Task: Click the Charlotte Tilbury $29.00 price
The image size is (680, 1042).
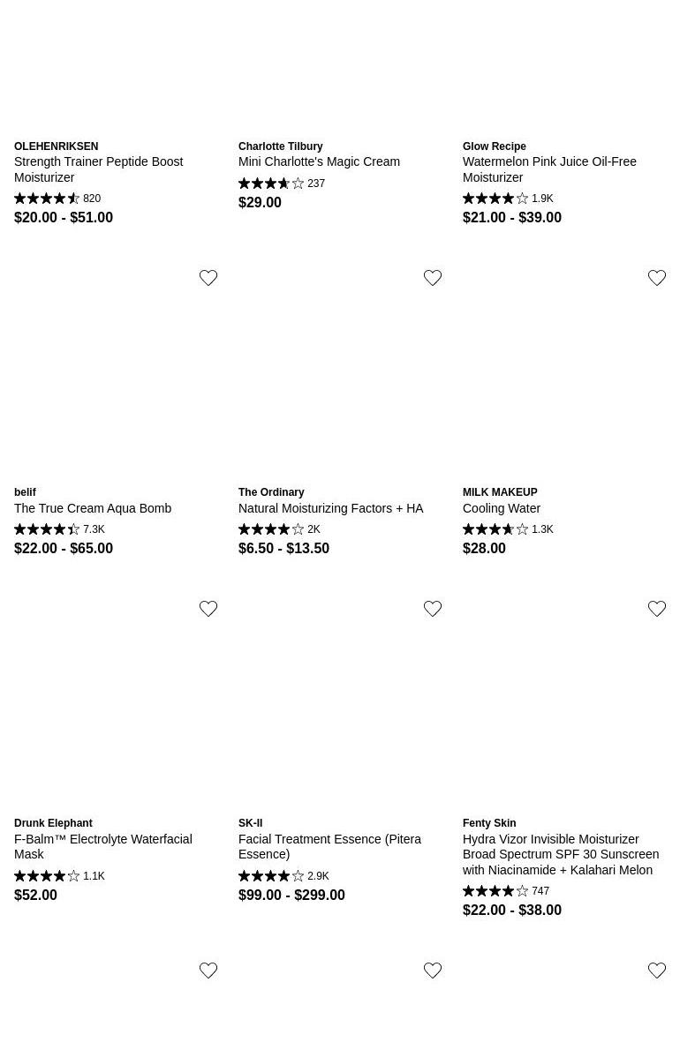Action: click(260, 202)
